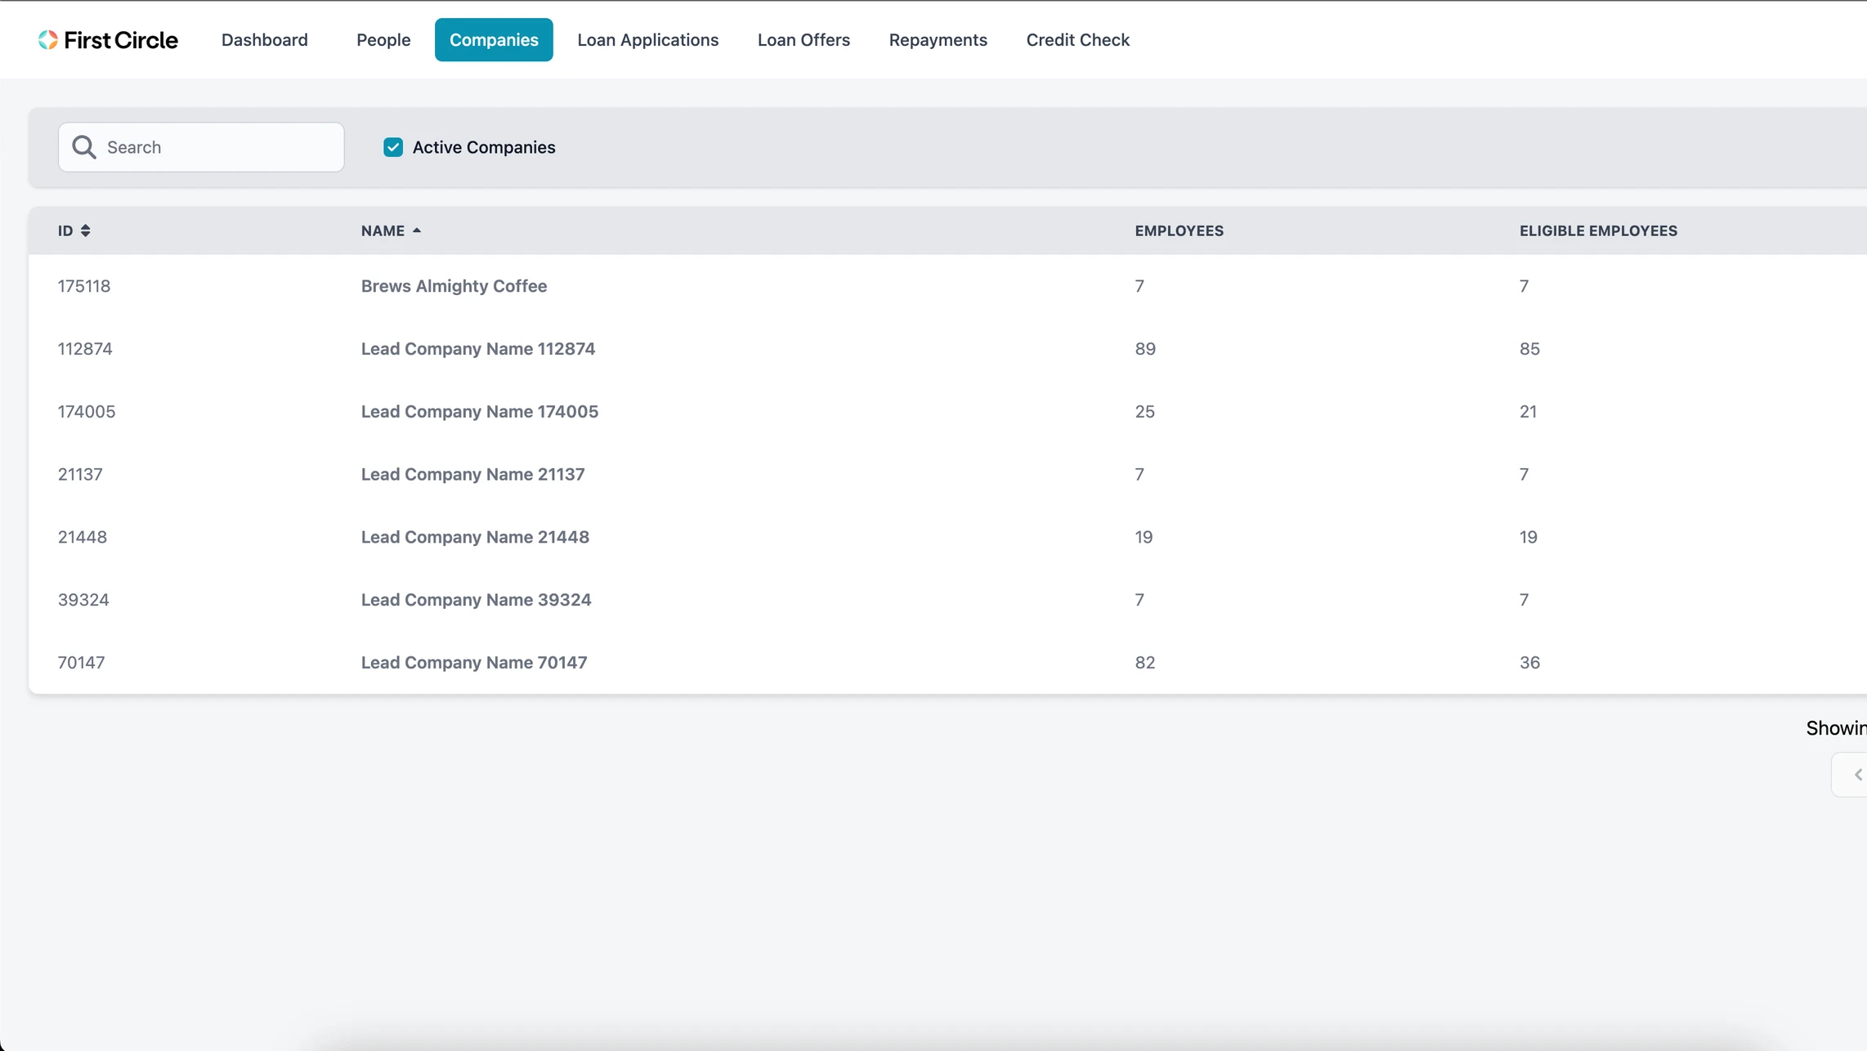The height and width of the screenshot is (1051, 1867).
Task: Click ID cell 70147
Action: click(82, 663)
